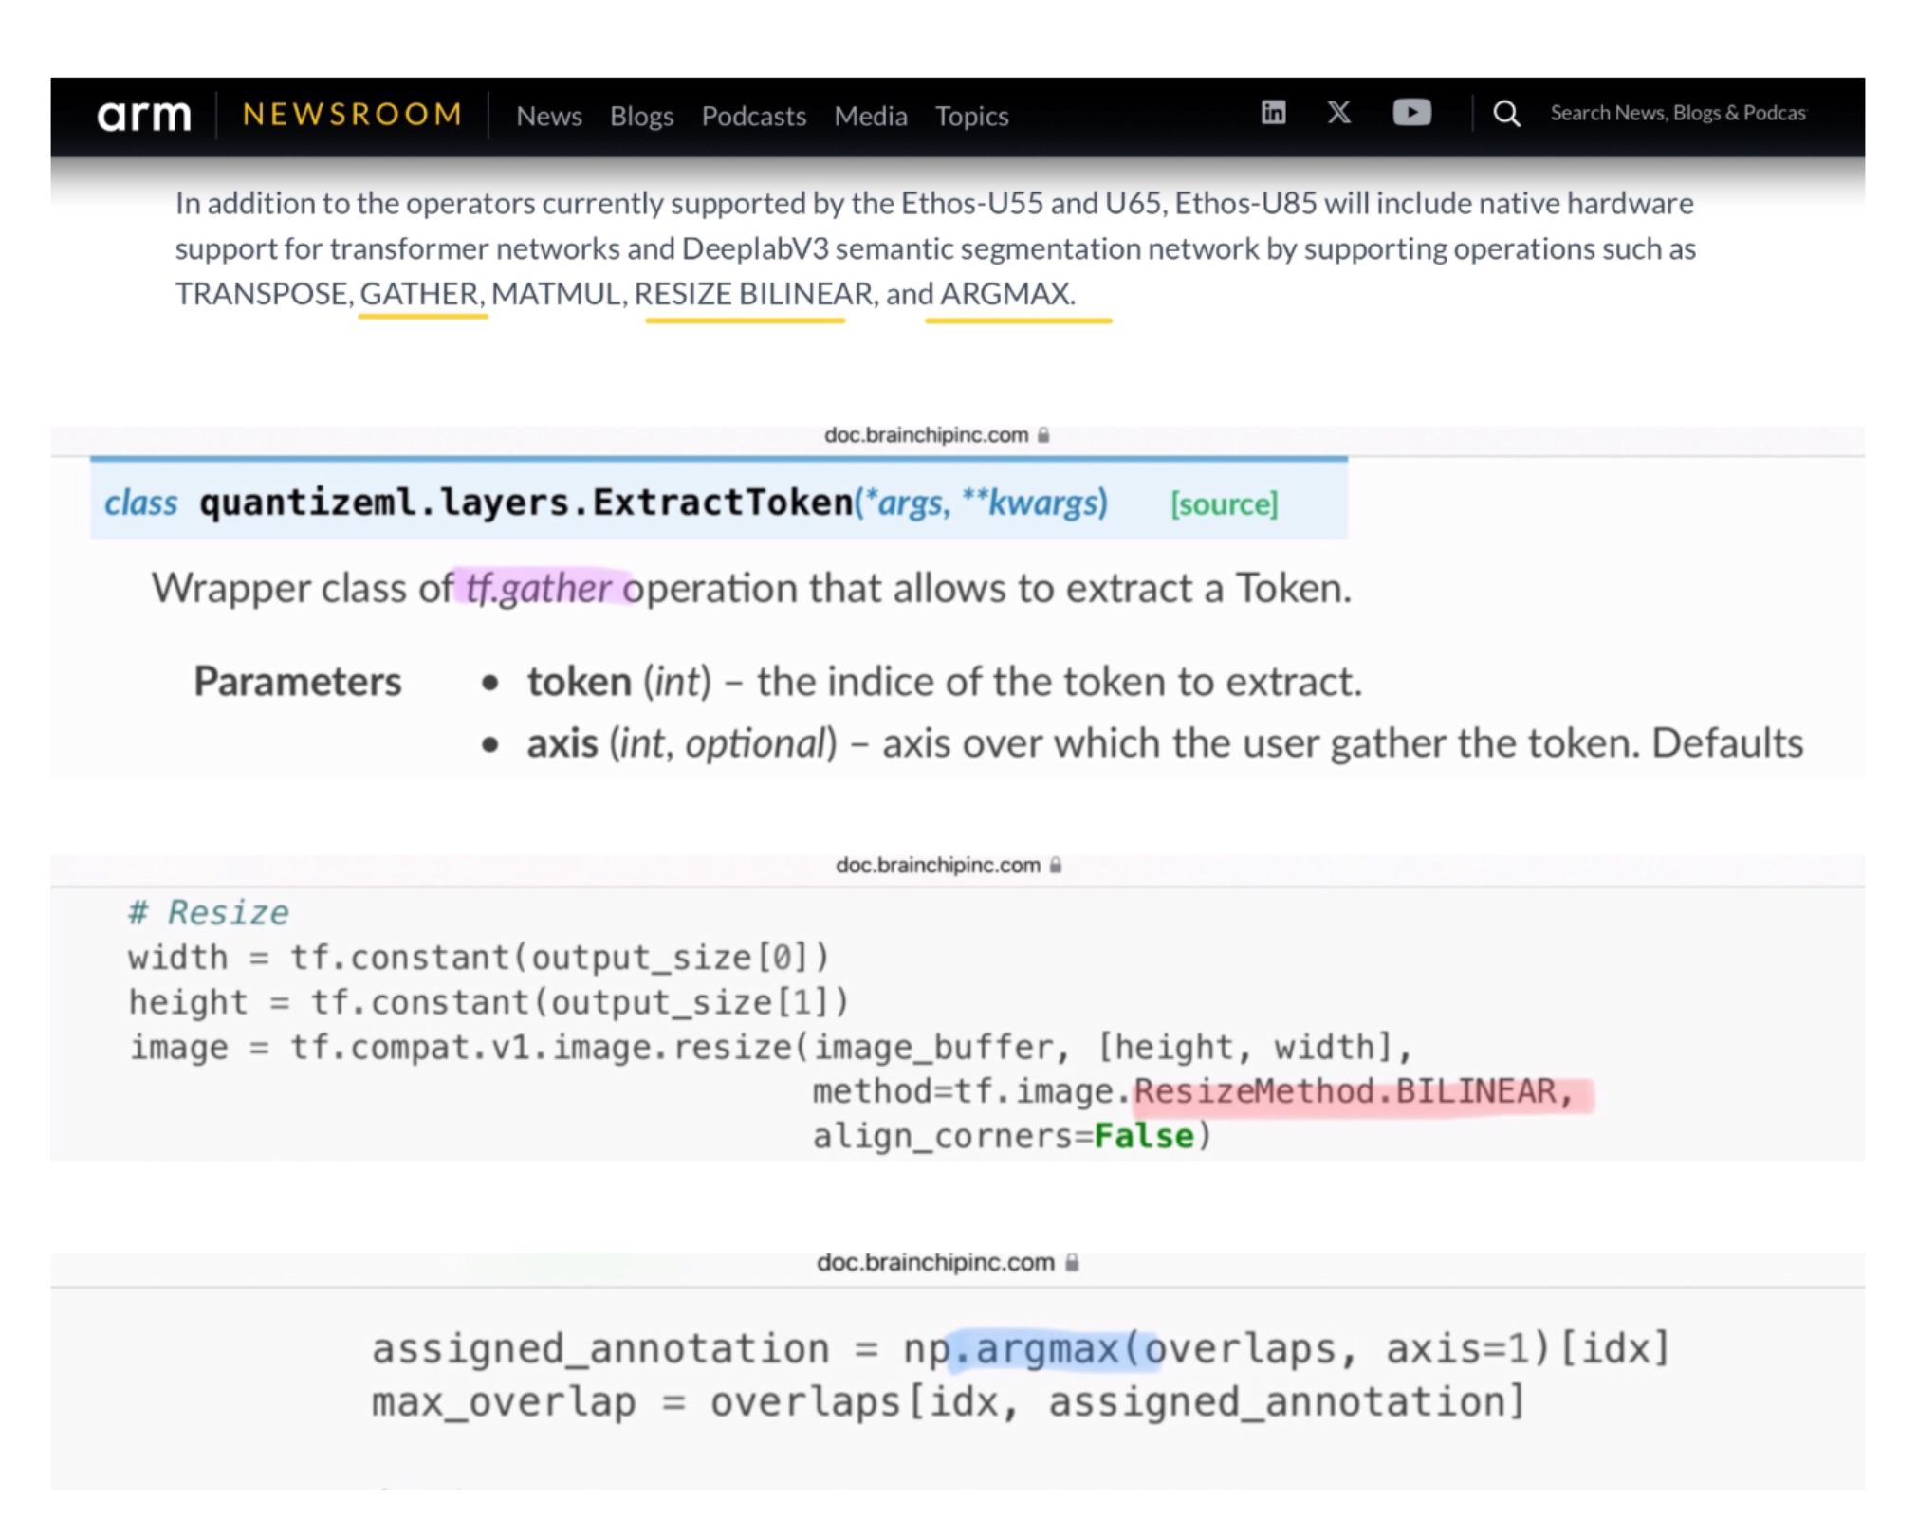The width and height of the screenshot is (1917, 1536).
Task: Open the X social icon
Action: [x=1338, y=113]
